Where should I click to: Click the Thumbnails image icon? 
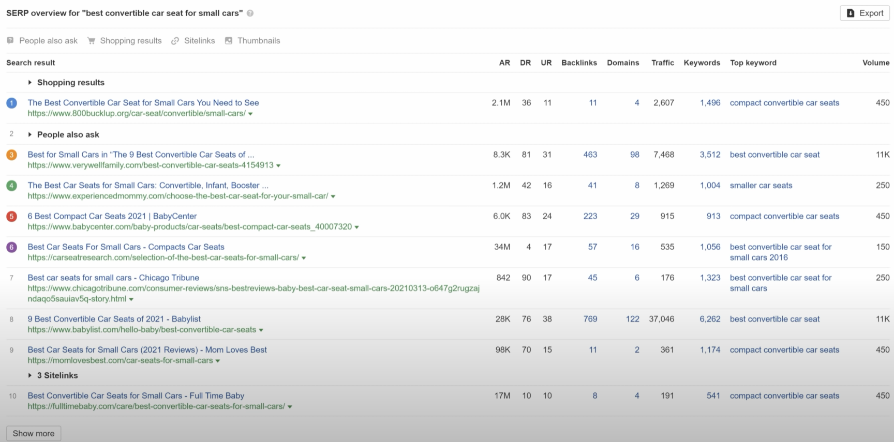(228, 40)
